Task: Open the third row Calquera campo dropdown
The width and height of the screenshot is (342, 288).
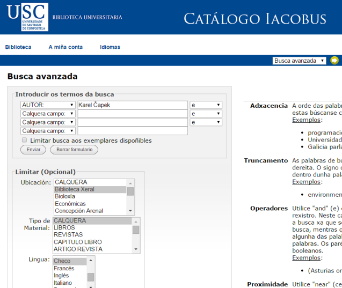Action: tap(48, 122)
